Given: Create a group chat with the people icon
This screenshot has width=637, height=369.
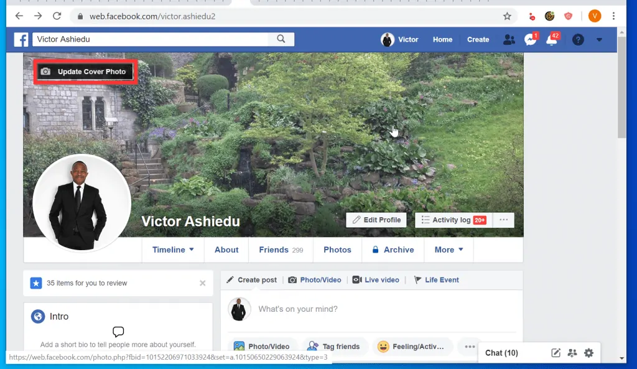Looking at the screenshot, I should coord(572,353).
